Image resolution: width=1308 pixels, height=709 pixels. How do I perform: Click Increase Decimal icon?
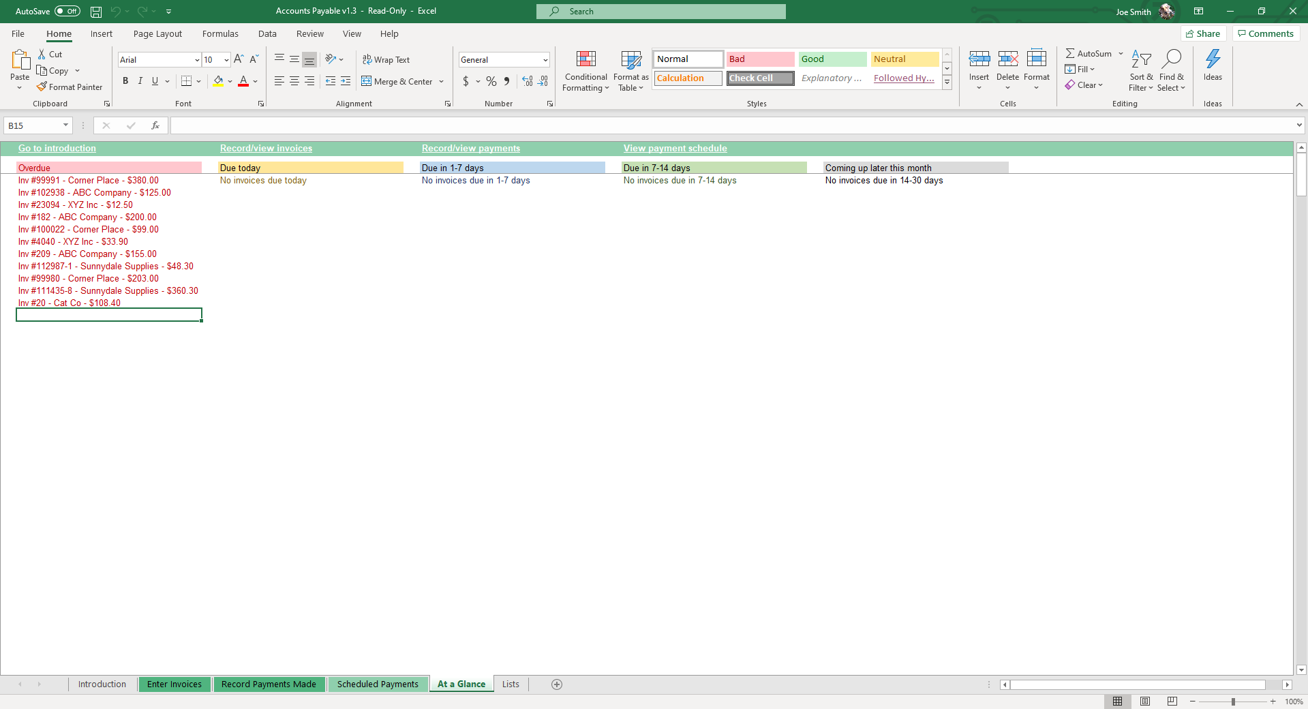528,81
